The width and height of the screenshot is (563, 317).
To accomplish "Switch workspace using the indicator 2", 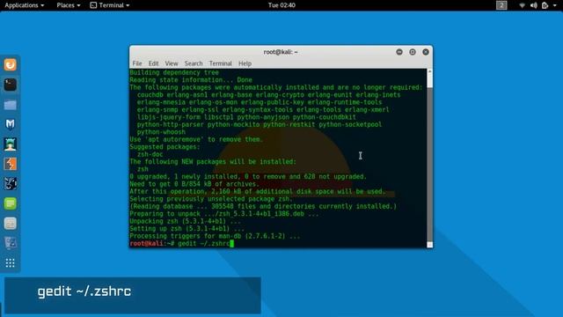I will tap(501, 5).
